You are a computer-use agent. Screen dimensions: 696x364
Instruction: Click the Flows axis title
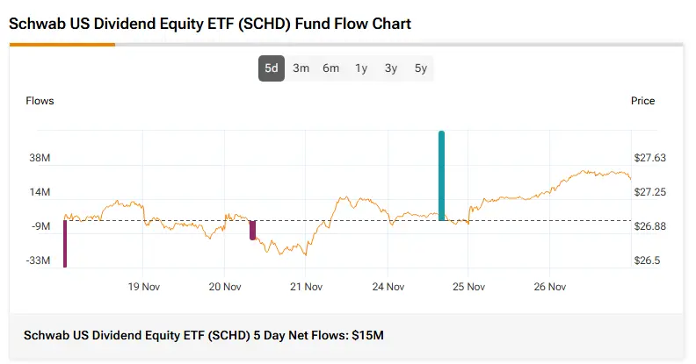[x=40, y=101]
